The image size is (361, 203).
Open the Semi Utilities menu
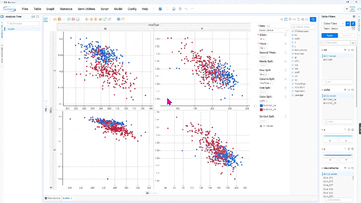coord(86,9)
